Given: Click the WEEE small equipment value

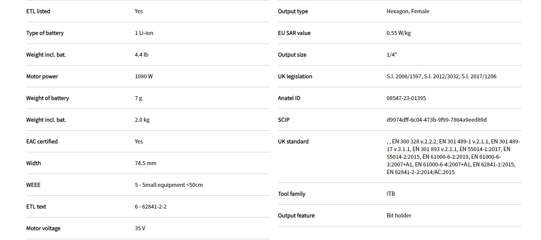Looking at the screenshot, I should tap(169, 185).
